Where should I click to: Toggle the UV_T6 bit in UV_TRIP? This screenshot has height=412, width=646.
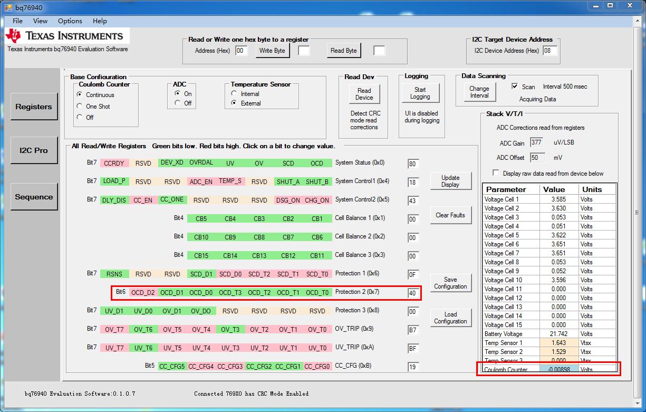point(143,348)
